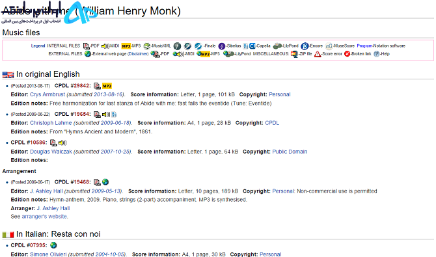Open the PDF file for CPDL #19468
The width and height of the screenshot is (436, 257).
click(97, 182)
